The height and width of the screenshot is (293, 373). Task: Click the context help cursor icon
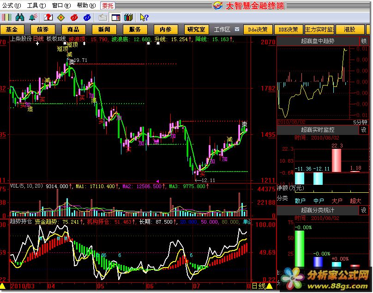pyautogui.click(x=144, y=18)
